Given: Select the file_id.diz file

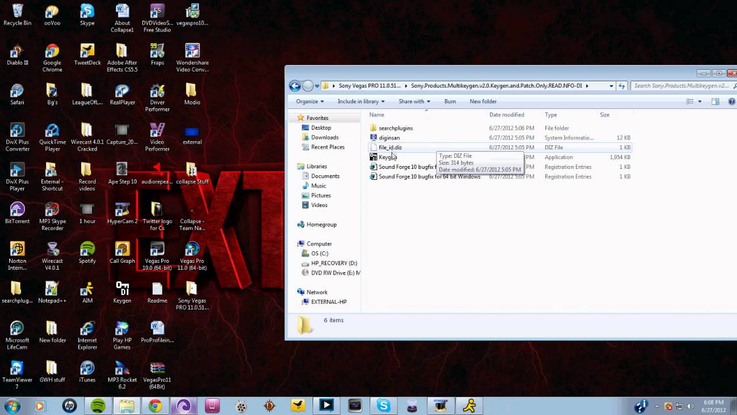Looking at the screenshot, I should point(390,148).
